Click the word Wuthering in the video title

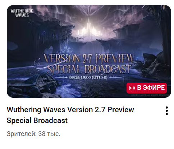(24, 110)
